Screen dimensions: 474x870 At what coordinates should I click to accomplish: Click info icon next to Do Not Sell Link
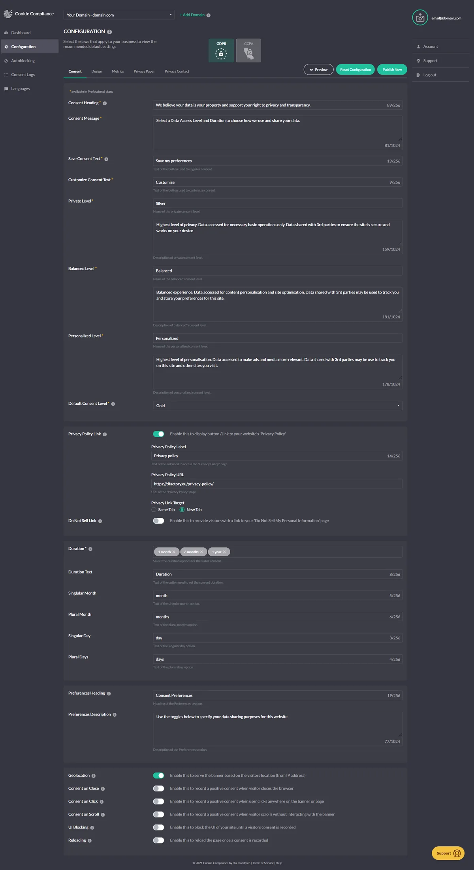click(x=100, y=521)
